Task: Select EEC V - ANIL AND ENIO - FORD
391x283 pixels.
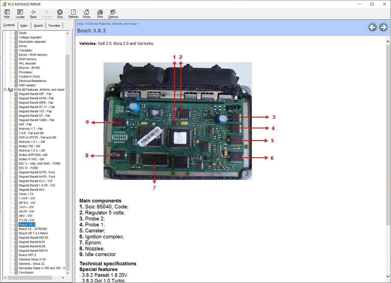Action: click(x=40, y=164)
